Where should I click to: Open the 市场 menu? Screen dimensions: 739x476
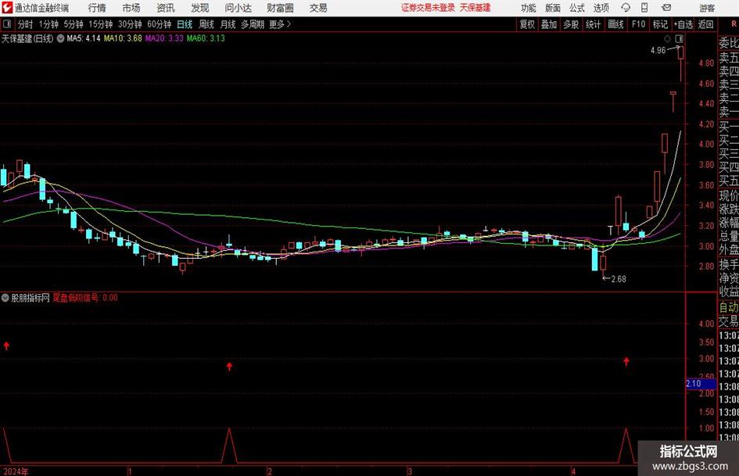coord(131,8)
